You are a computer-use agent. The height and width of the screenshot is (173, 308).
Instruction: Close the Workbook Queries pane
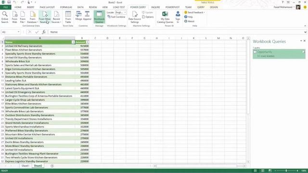(x=305, y=41)
